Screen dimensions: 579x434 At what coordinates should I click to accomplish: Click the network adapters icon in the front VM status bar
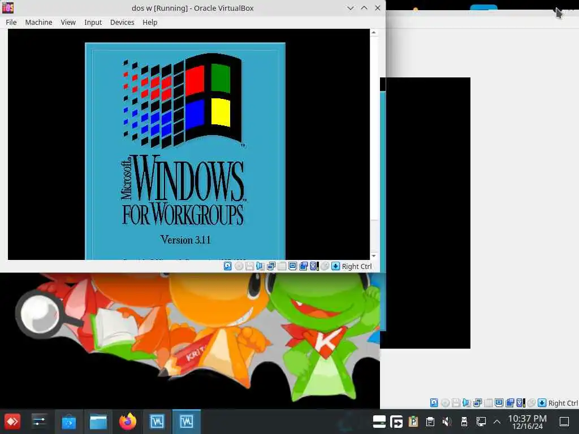tap(271, 266)
